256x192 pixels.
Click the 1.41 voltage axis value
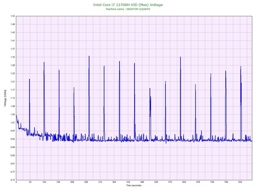click(x=13, y=41)
